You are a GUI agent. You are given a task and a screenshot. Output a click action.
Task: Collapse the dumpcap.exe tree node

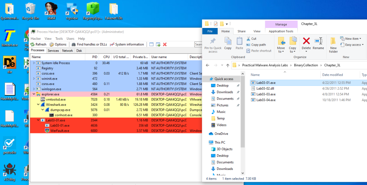tap(43, 110)
